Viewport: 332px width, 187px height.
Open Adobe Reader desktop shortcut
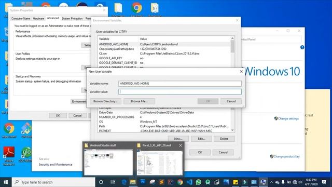[9, 156]
